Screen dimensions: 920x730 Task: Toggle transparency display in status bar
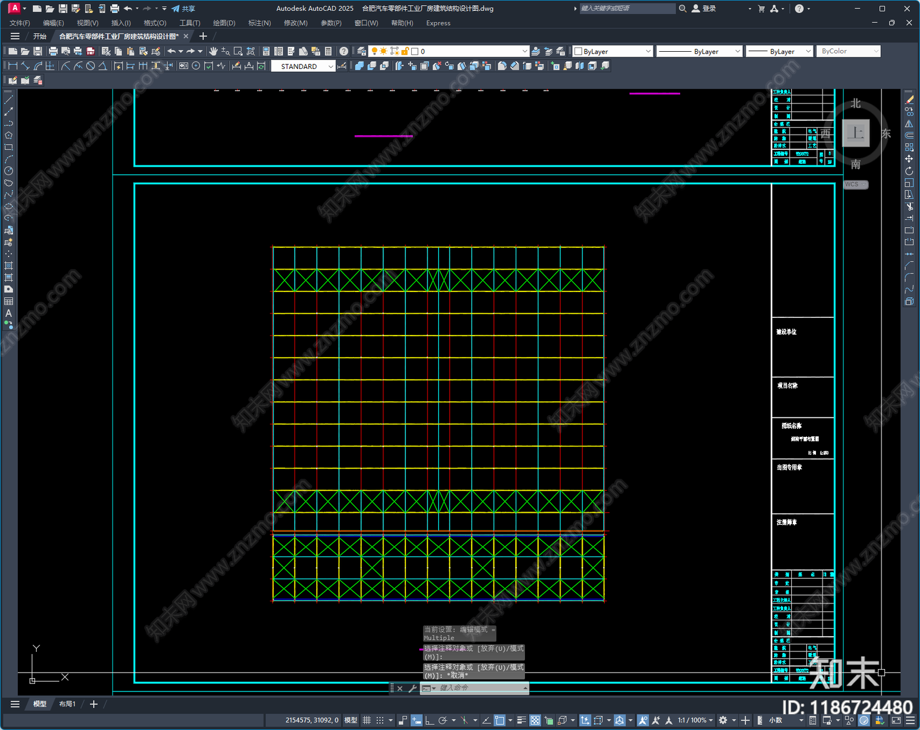point(535,720)
